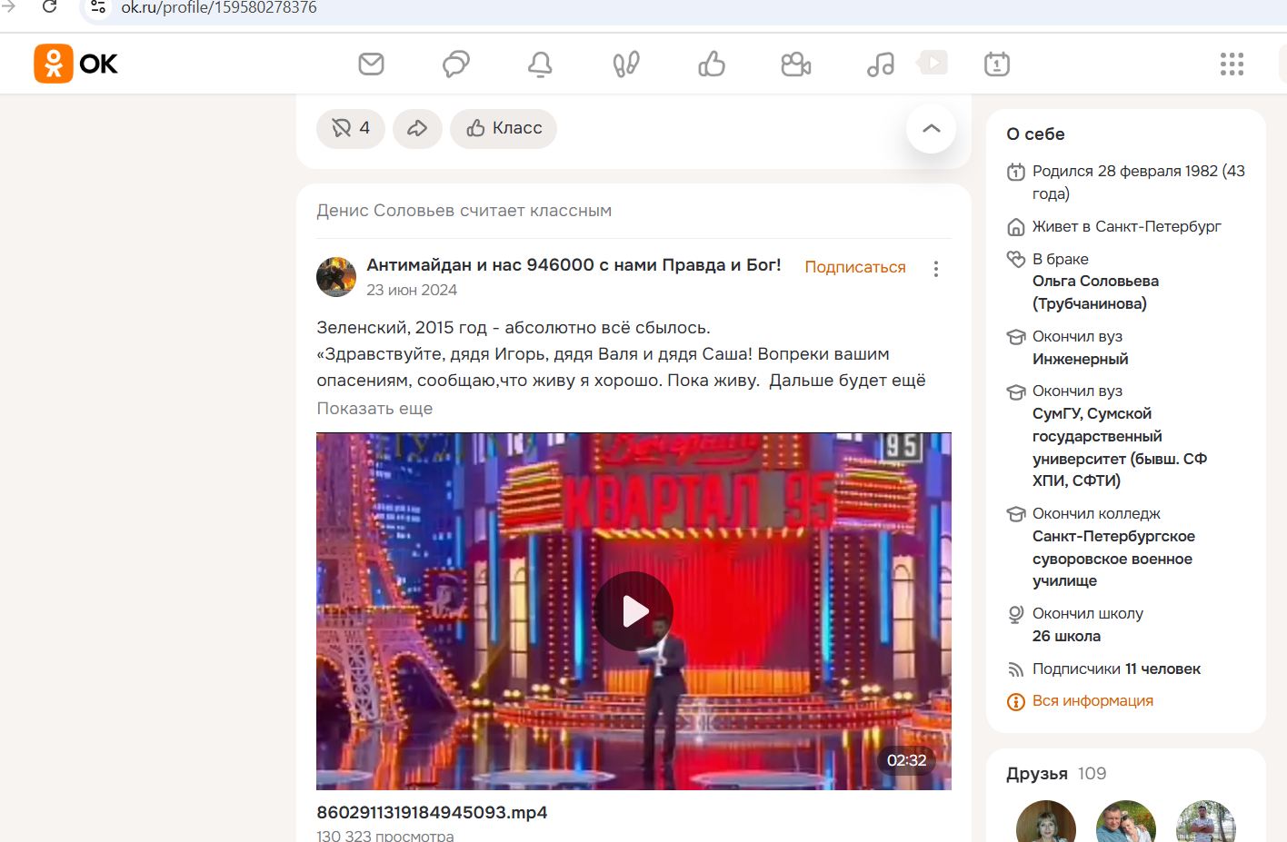Expand the post with Показать еще

[374, 409]
